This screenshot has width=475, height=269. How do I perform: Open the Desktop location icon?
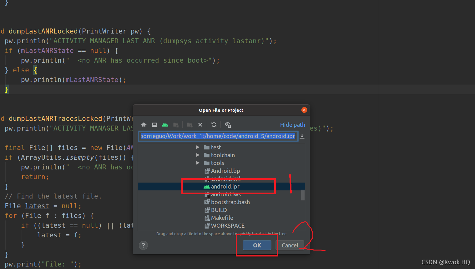(x=154, y=125)
